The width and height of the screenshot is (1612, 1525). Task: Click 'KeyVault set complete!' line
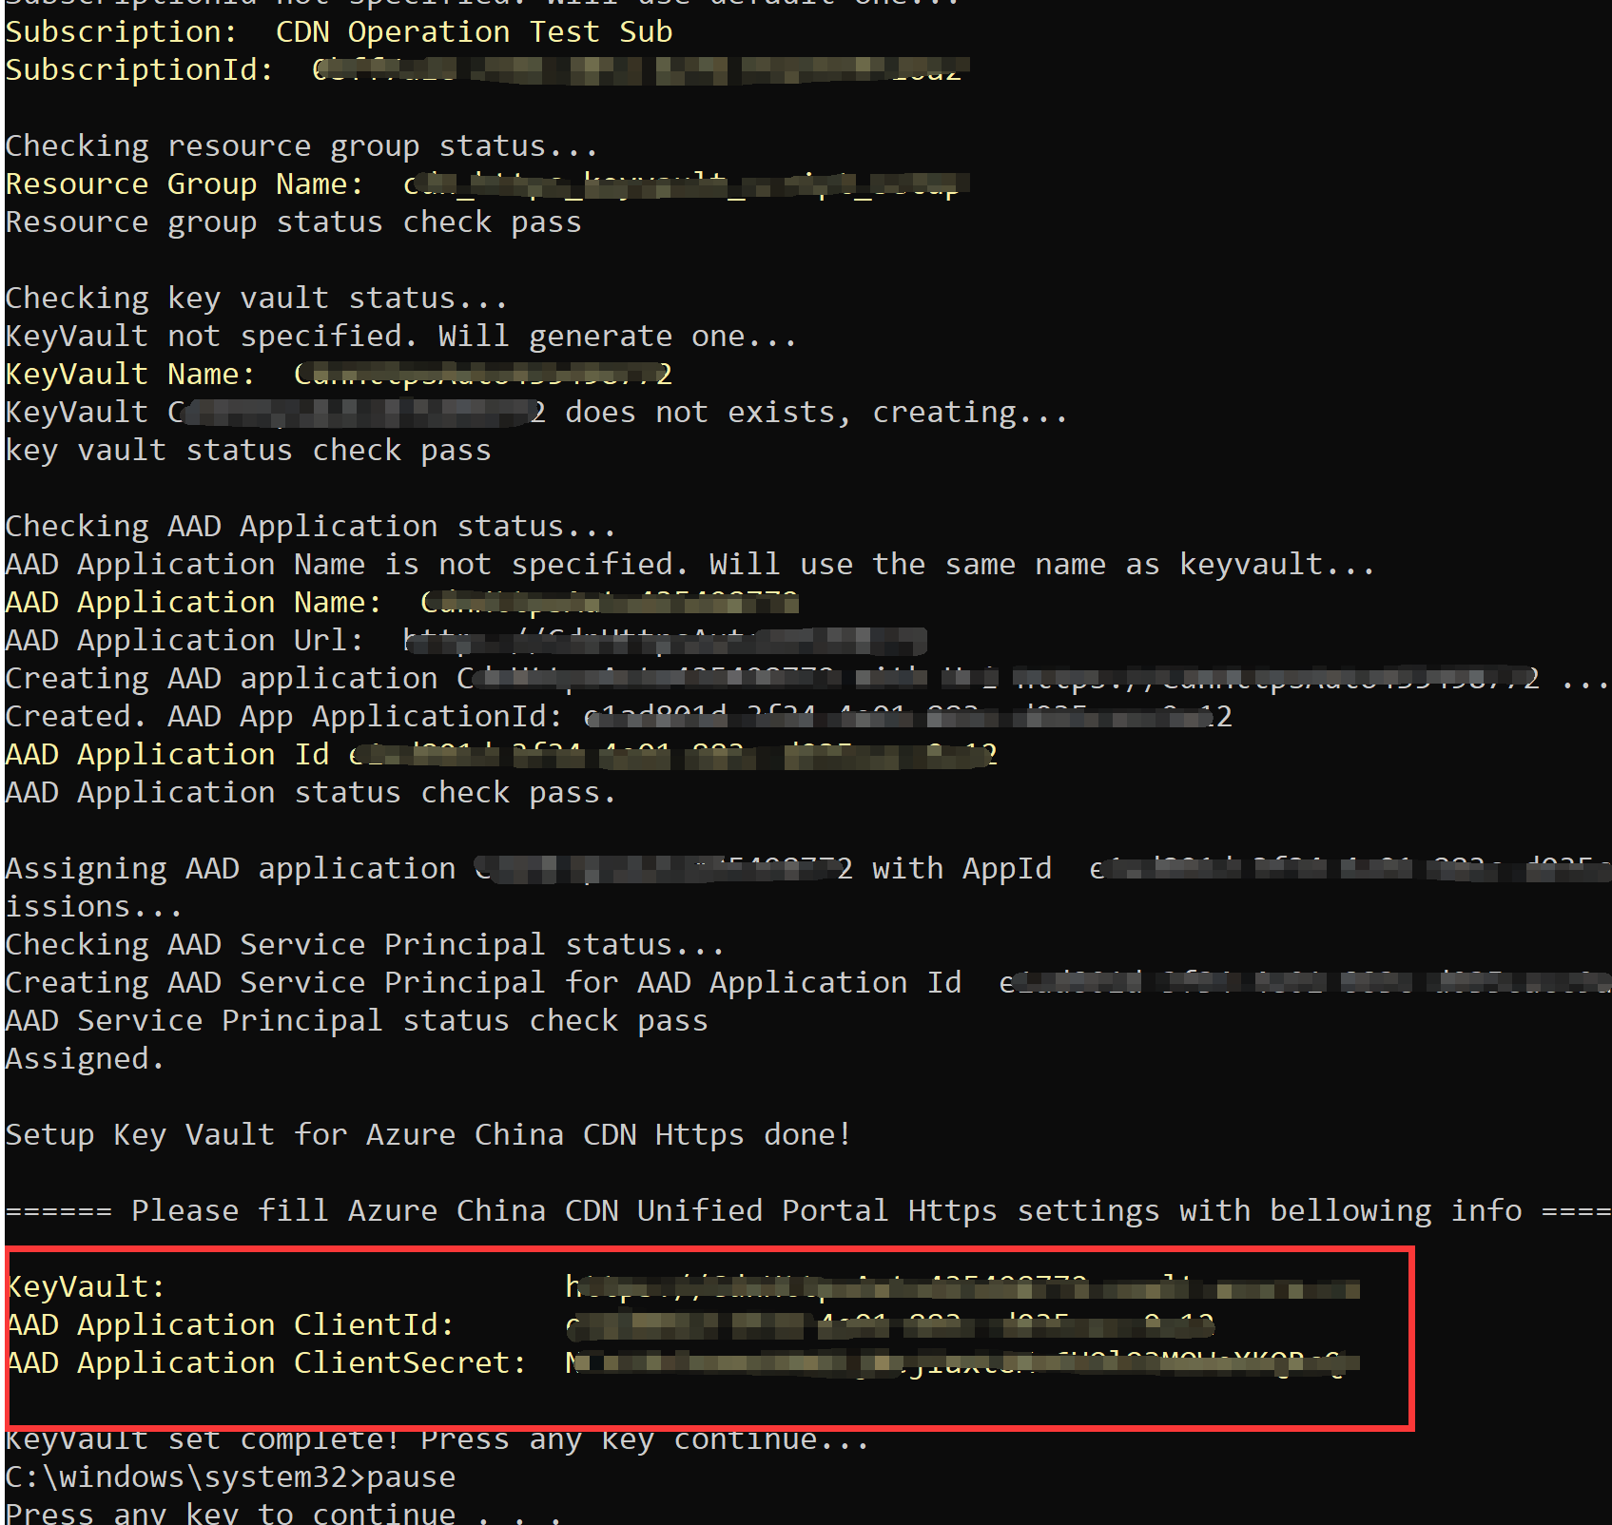[x=437, y=1439]
